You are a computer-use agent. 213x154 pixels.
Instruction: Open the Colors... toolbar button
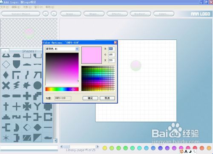164,14
